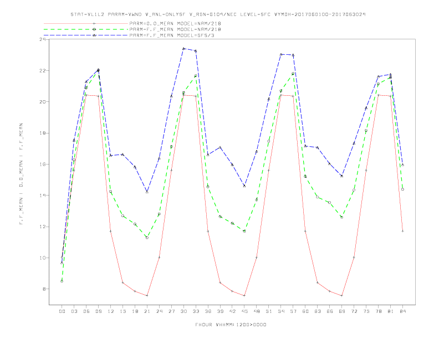Click x-axis forecast hour label 54
Viewport: 439px width, 339px height.
(281, 311)
